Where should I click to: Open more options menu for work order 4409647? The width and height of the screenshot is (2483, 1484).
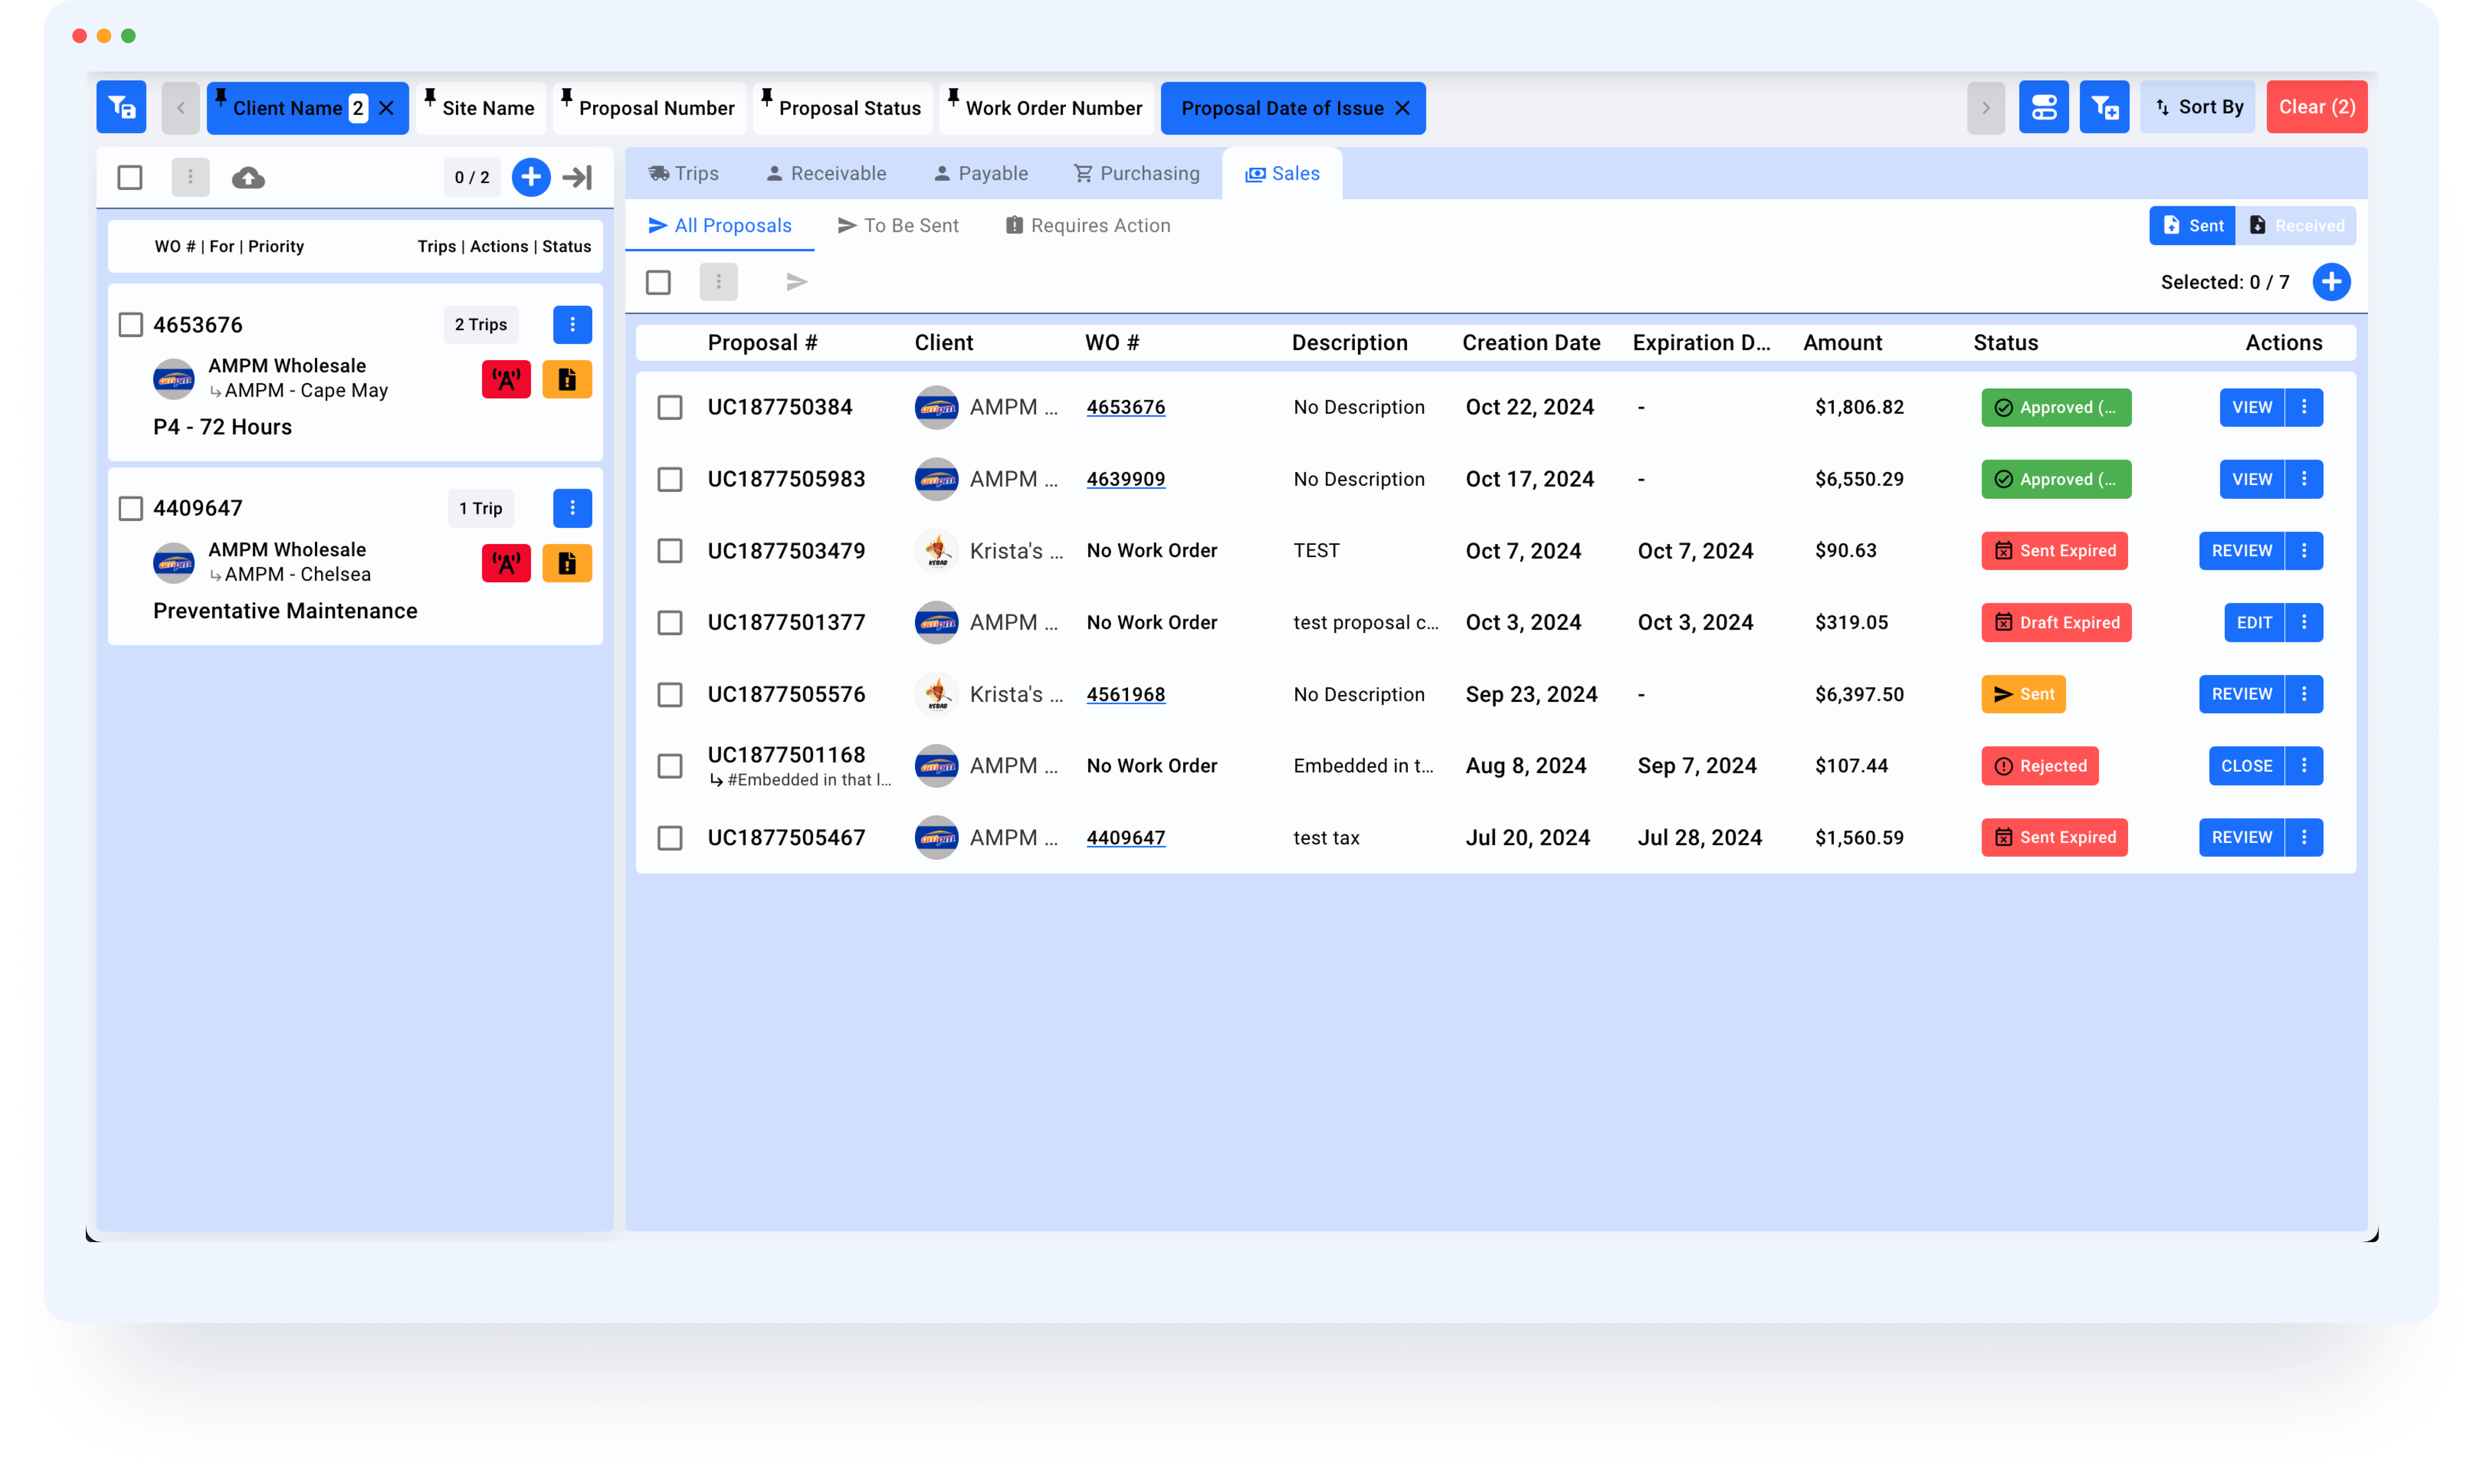(572, 508)
